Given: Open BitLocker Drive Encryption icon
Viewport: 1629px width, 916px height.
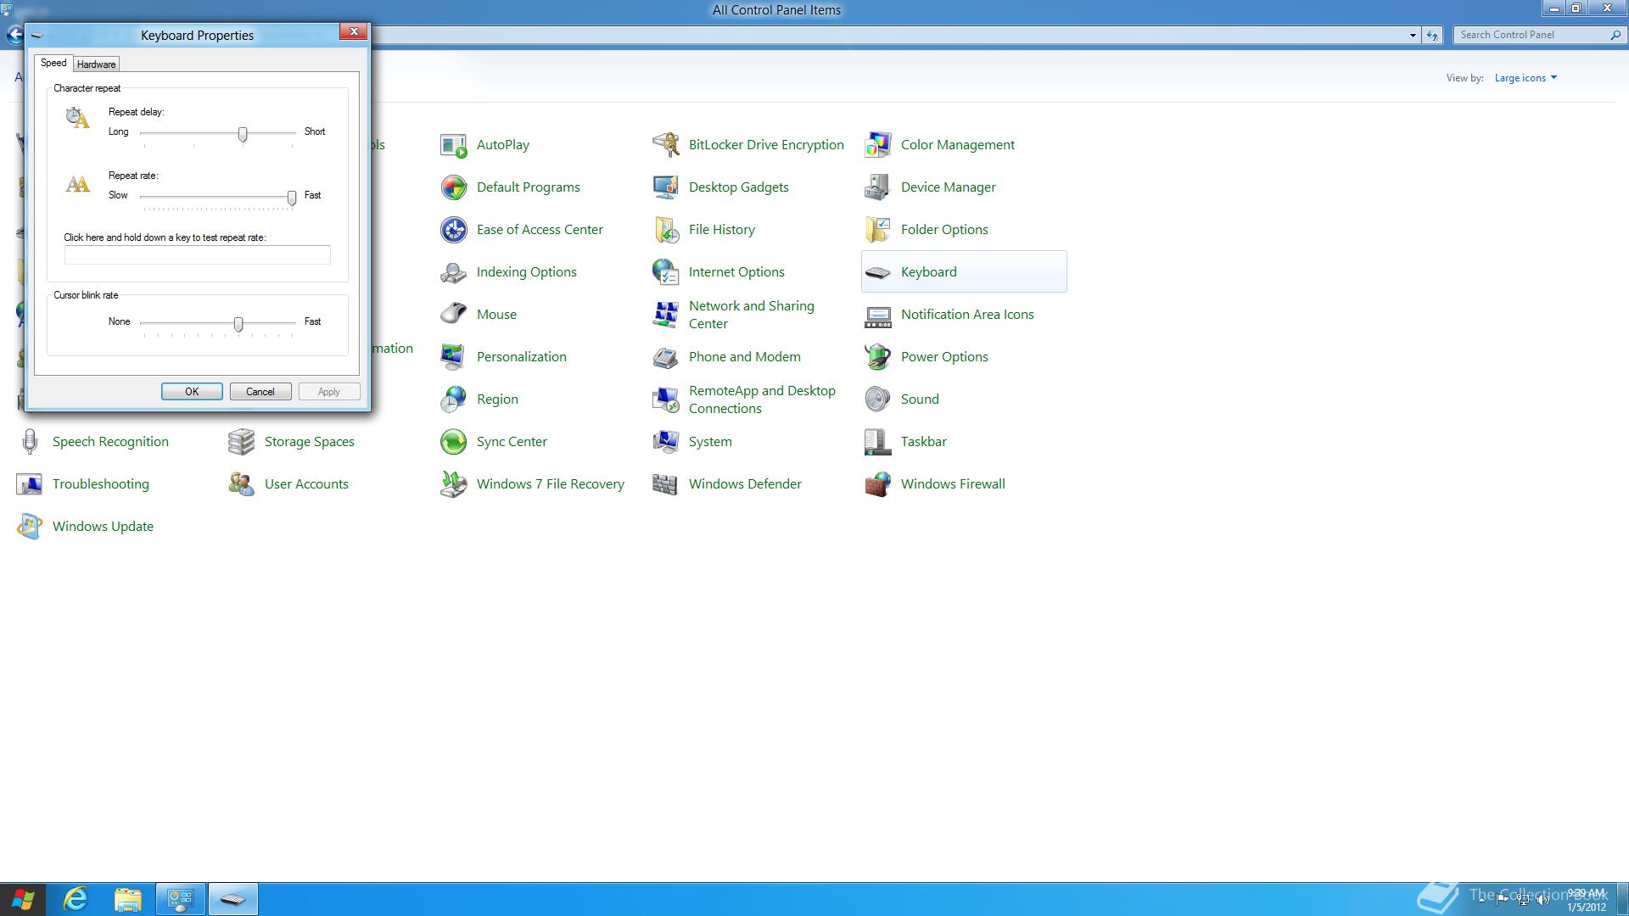Looking at the screenshot, I should [666, 145].
